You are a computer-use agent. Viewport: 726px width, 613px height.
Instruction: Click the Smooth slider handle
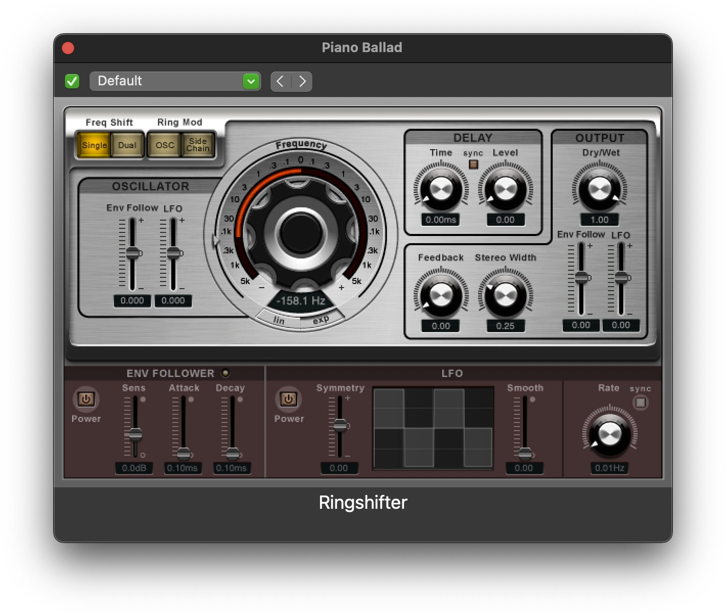525,453
